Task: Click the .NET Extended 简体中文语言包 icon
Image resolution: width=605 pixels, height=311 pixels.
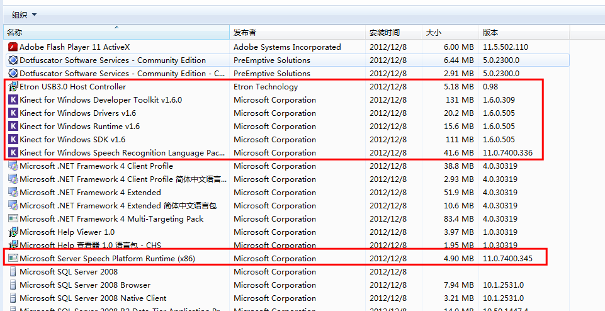Action: [13, 205]
